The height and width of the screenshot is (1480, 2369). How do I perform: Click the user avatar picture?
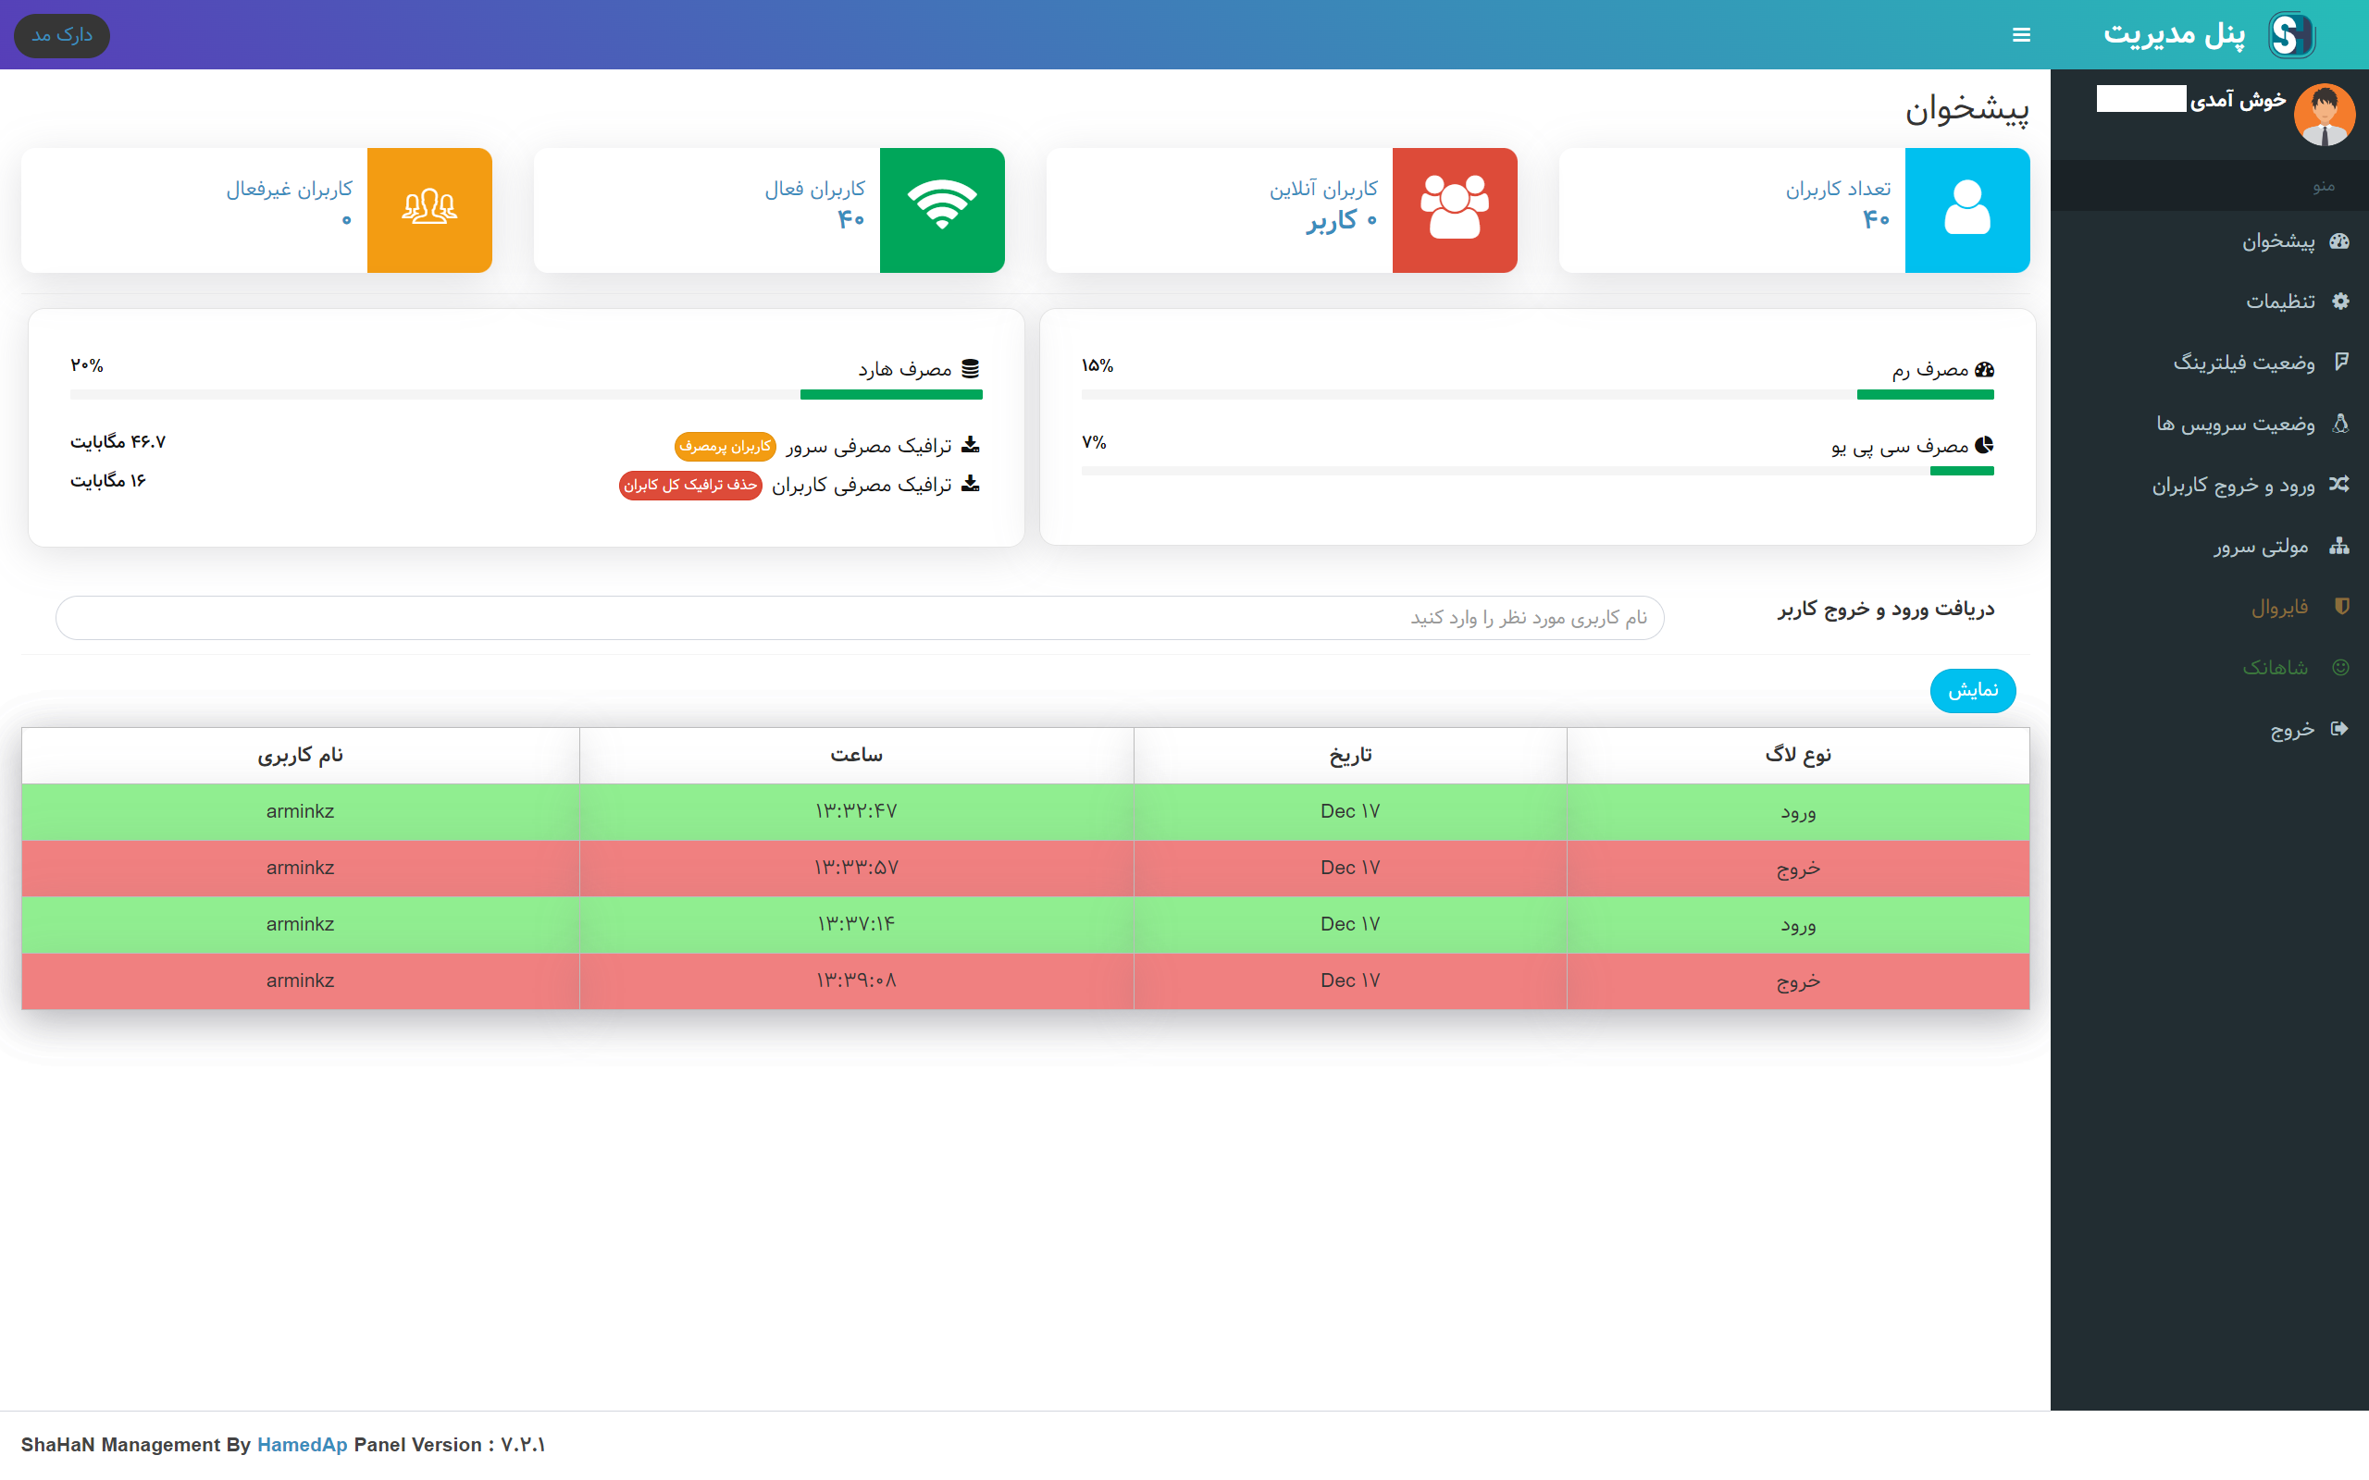[x=2324, y=115]
